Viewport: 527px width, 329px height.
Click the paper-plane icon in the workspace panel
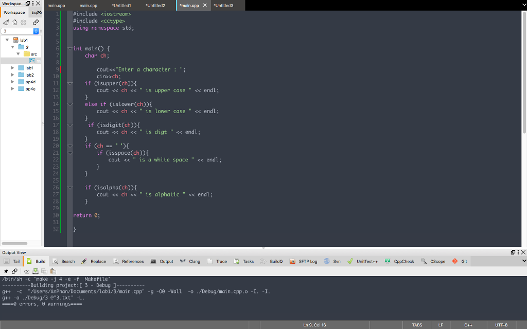[x=6, y=23]
